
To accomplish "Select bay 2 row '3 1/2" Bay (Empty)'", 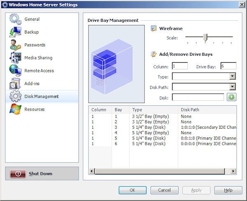I will tap(163, 122).
